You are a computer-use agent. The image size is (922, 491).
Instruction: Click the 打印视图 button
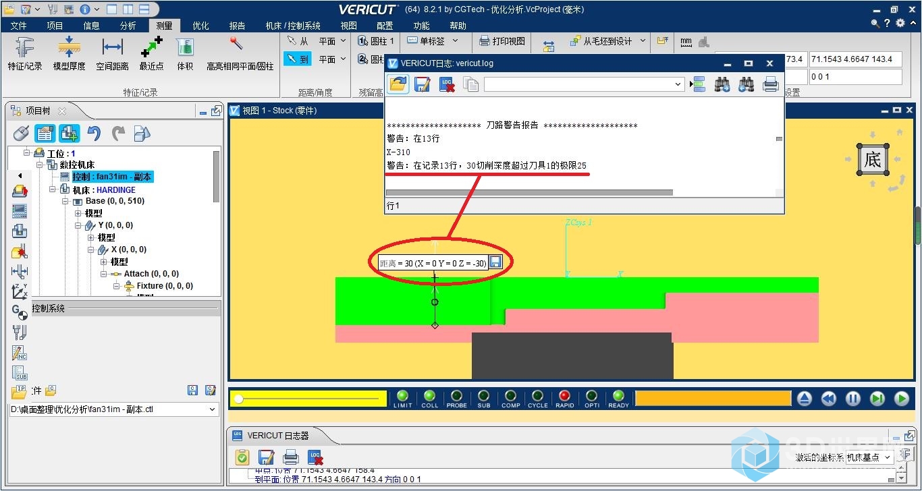[x=501, y=41]
